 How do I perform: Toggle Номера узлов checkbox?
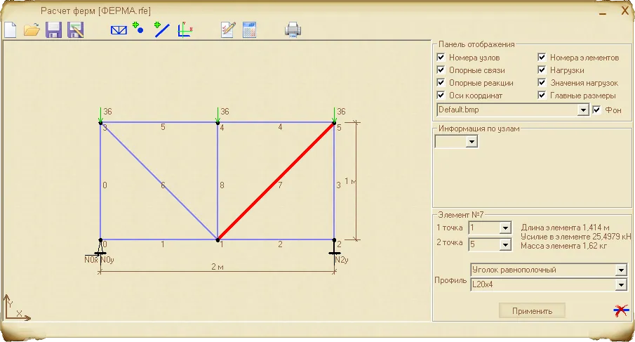[x=441, y=57]
